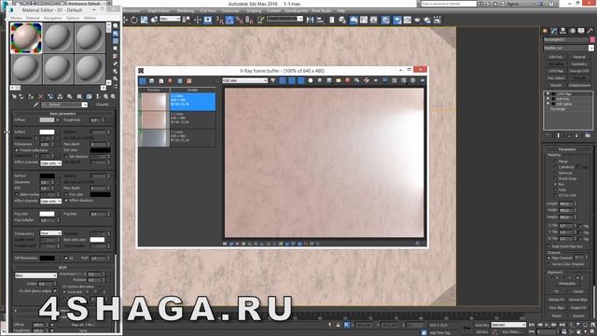Click Diffuse color swatch

[47, 120]
